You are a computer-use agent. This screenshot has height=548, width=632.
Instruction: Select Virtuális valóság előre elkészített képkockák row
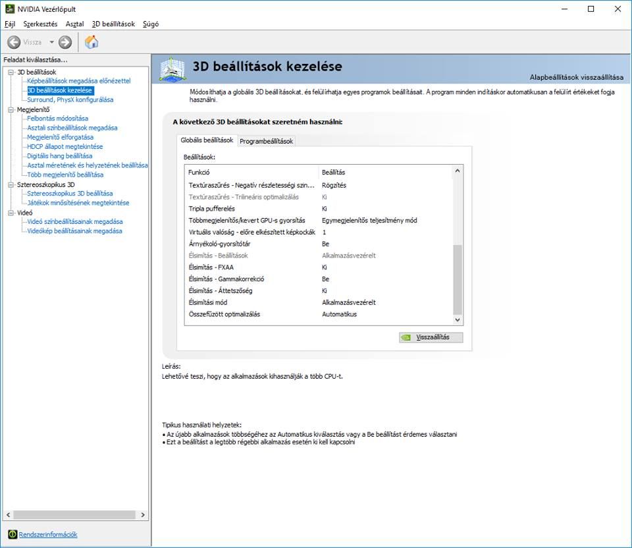(319, 232)
